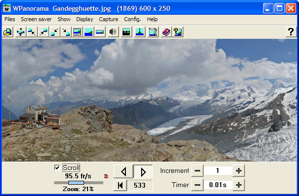Click the blue zoom slider thumb
Viewport: 299px width, 196px height.
(x=76, y=183)
